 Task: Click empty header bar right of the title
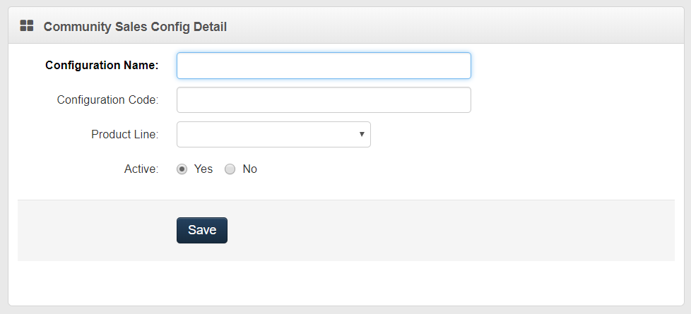[x=459, y=27]
